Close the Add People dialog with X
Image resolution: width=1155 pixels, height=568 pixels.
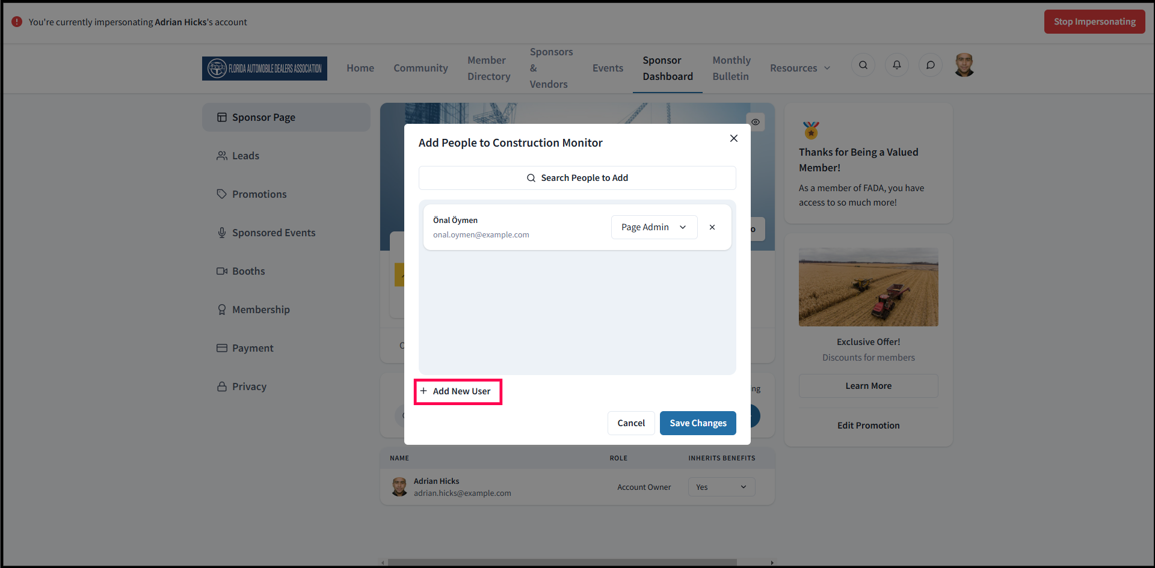point(734,138)
